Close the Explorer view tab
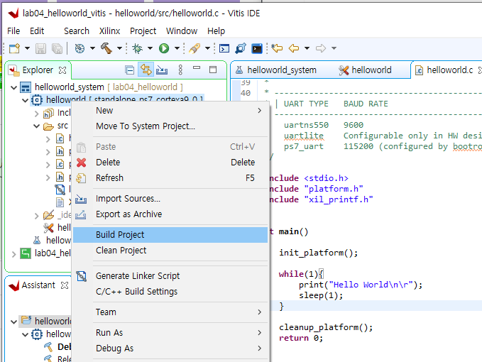This screenshot has width=482, height=362. point(62,70)
